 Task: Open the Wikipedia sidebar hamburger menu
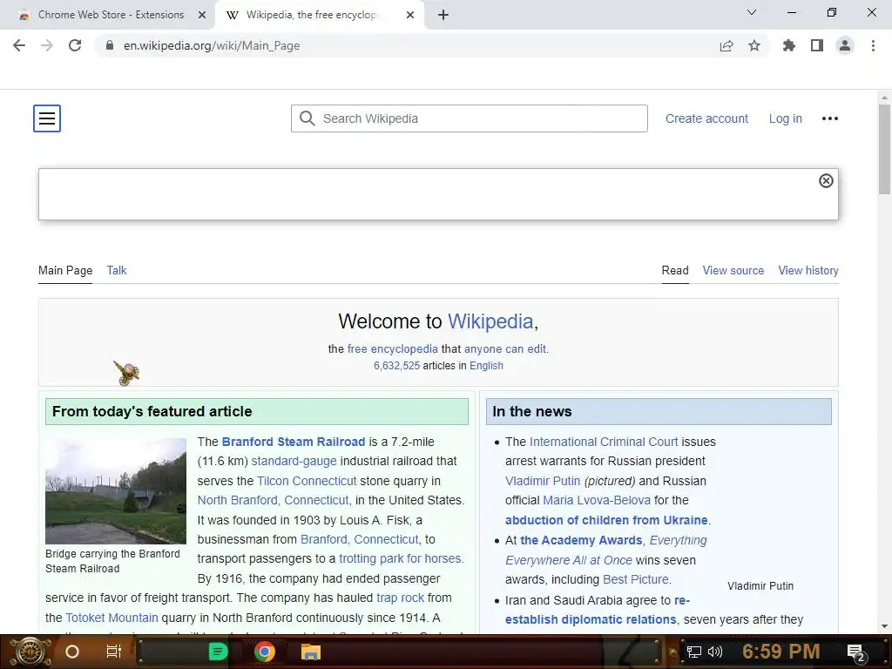tap(47, 118)
